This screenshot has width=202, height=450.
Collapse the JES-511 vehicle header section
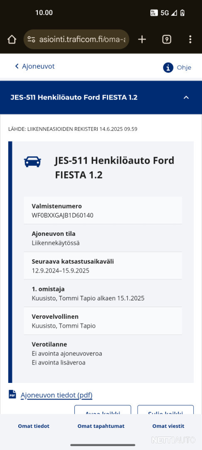coord(186,97)
